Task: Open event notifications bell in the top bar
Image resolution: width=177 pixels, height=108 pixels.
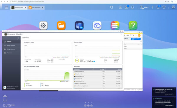Action: tap(132, 7)
